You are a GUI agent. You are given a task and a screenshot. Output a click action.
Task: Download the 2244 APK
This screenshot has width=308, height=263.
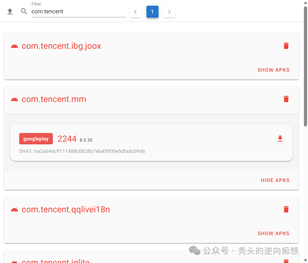(x=280, y=138)
